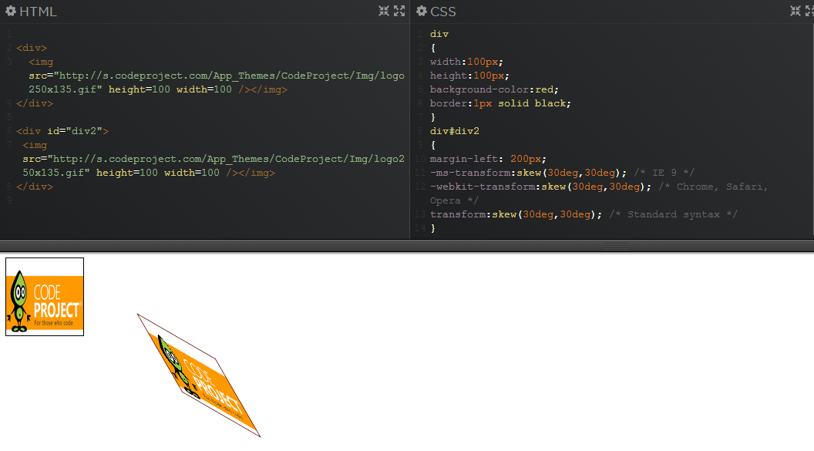Minimize the CSS editor panel

click(795, 11)
